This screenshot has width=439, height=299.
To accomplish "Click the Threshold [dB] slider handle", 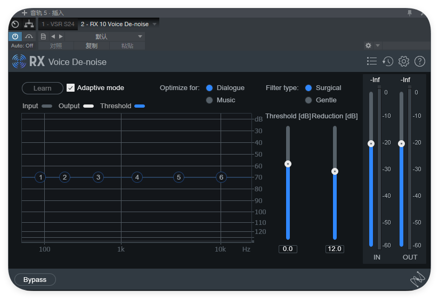I will pyautogui.click(x=288, y=164).
